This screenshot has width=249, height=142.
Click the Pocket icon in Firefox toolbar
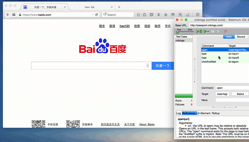click(x=152, y=15)
